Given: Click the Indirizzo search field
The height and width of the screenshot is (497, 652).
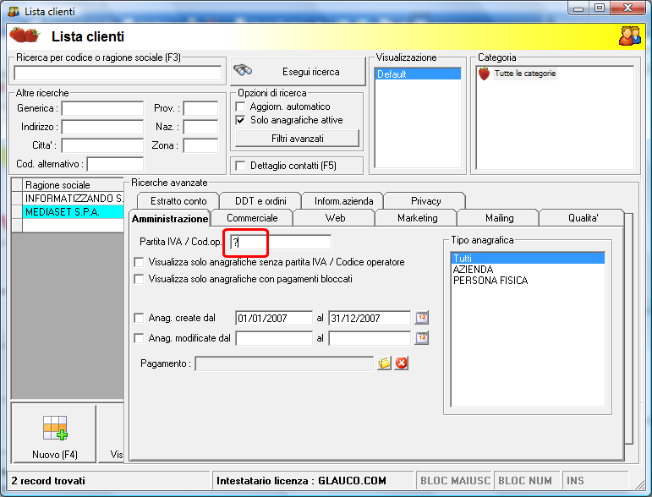Looking at the screenshot, I should [x=102, y=127].
